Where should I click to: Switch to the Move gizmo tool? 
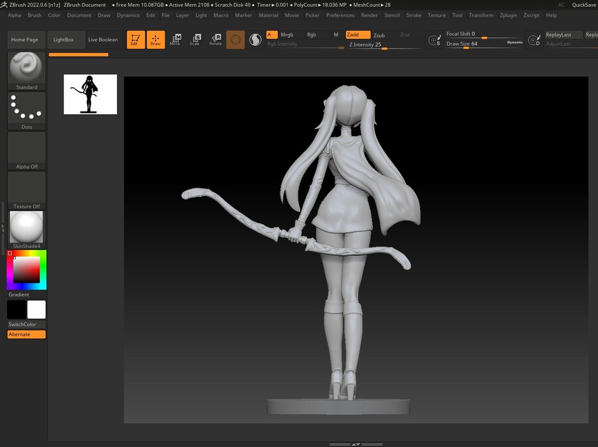click(175, 40)
